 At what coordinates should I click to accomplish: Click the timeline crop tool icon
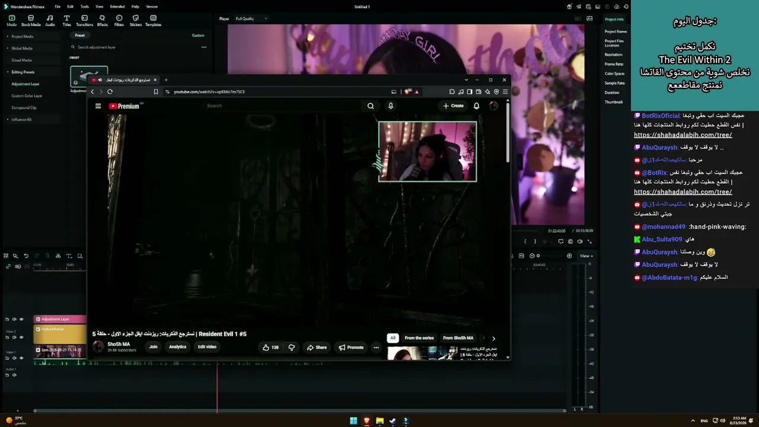(79, 256)
